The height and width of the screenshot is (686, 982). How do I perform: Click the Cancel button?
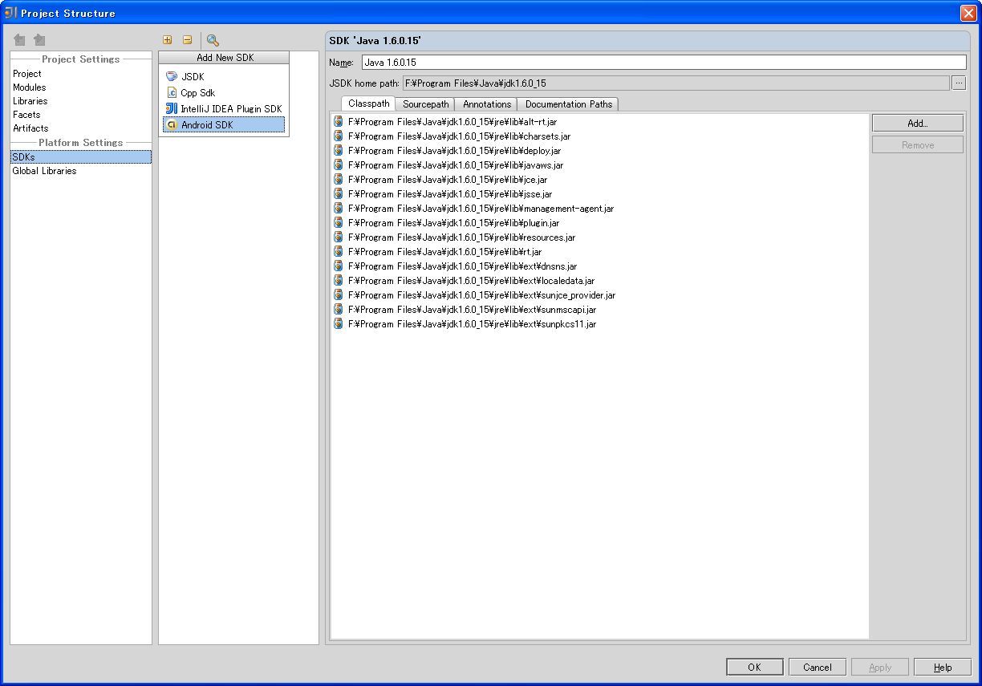pos(817,668)
